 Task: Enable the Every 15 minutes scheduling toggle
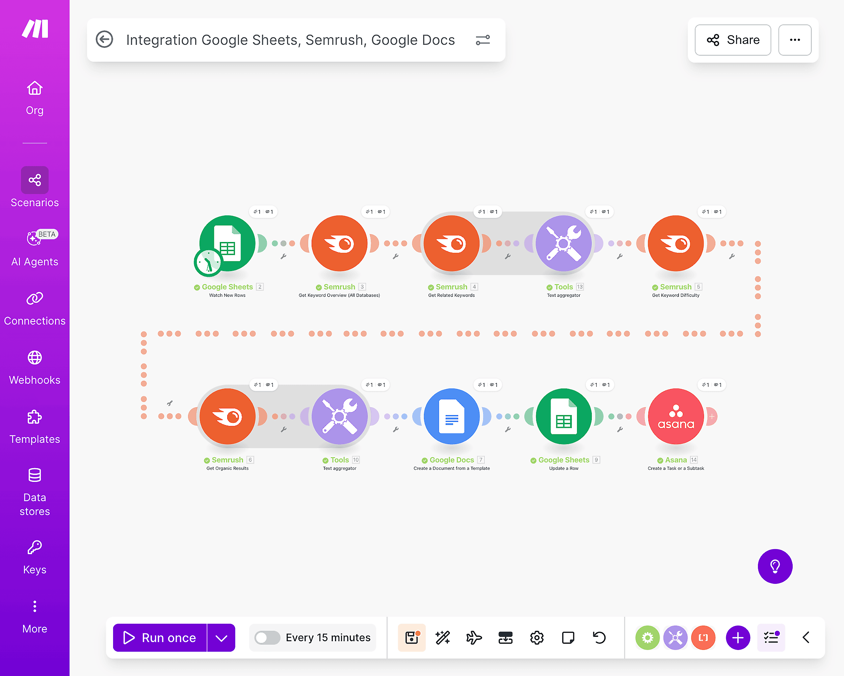(268, 638)
